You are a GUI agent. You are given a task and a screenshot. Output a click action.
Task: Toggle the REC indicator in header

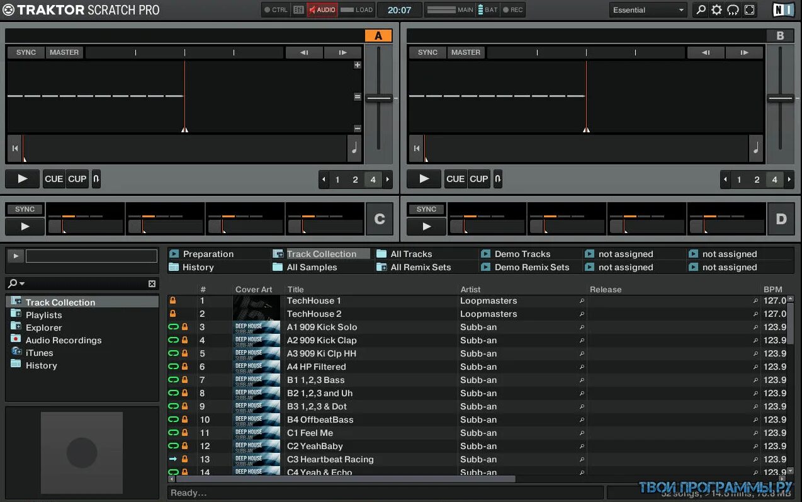click(513, 10)
